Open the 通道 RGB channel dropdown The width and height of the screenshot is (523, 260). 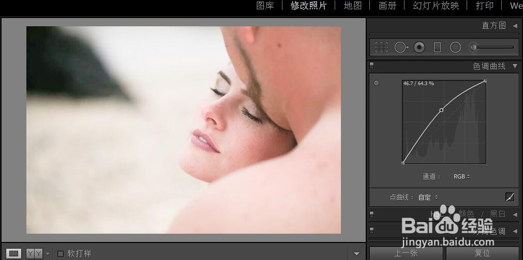461,176
